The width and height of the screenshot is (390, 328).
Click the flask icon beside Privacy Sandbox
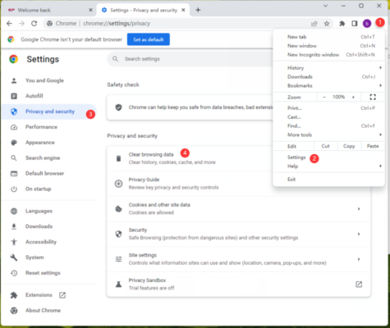click(x=118, y=285)
